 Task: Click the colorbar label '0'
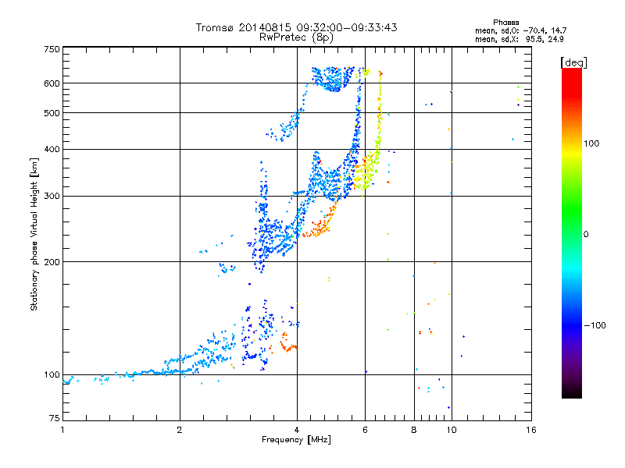coord(586,235)
